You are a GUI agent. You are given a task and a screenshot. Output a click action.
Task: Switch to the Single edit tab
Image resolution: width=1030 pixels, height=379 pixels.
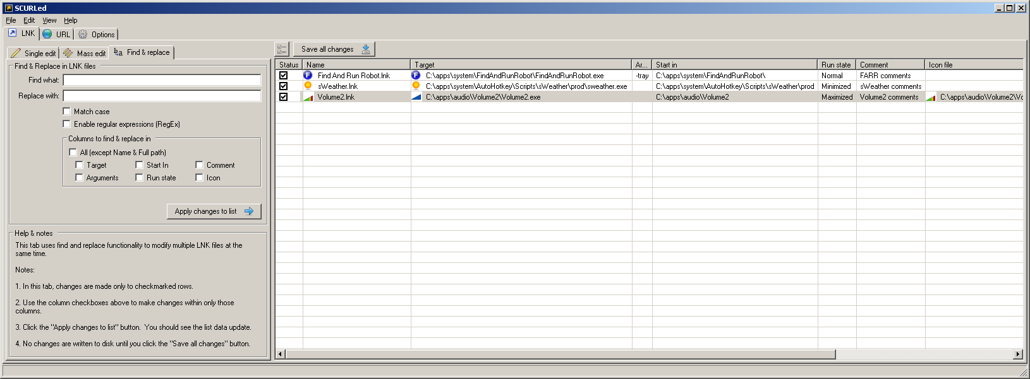click(x=33, y=53)
